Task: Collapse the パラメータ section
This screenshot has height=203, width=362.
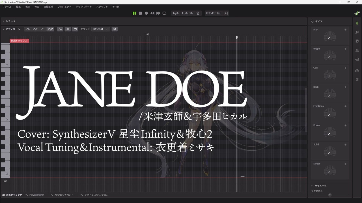Action: click(x=312, y=186)
